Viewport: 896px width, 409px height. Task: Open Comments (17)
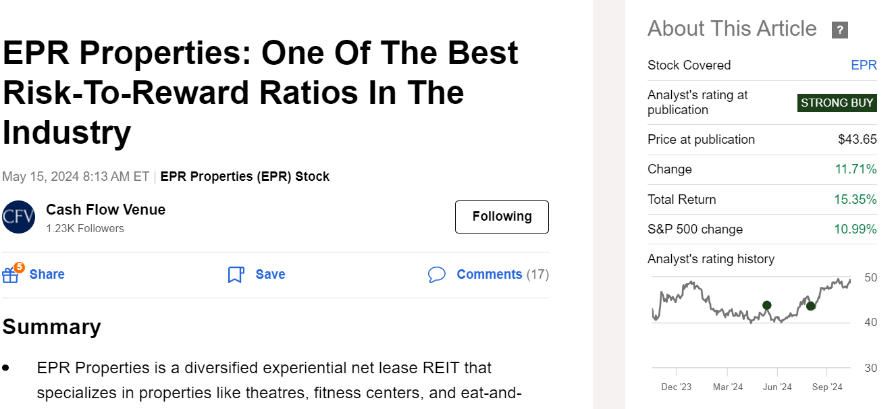(x=490, y=274)
